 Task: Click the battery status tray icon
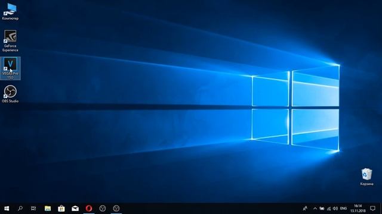[x=322, y=209]
